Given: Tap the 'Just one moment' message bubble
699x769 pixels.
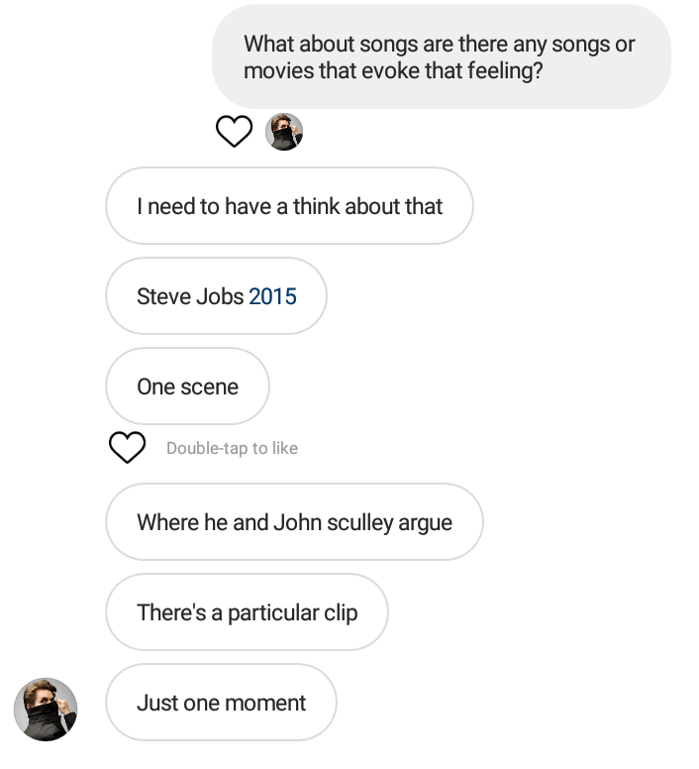Looking at the screenshot, I should click(x=221, y=703).
